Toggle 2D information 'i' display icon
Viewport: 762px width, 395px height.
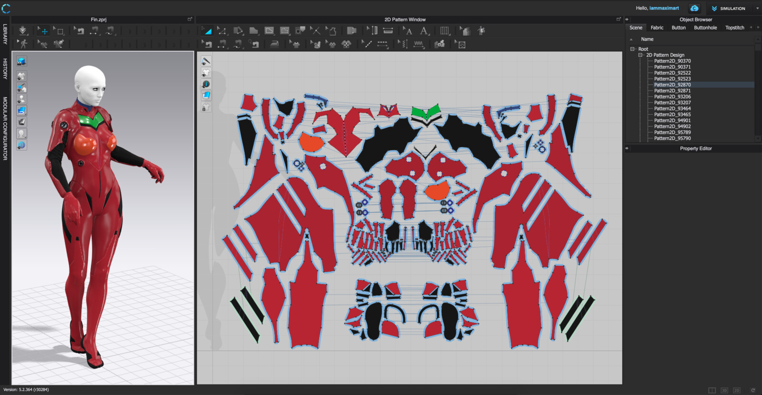pos(206,84)
